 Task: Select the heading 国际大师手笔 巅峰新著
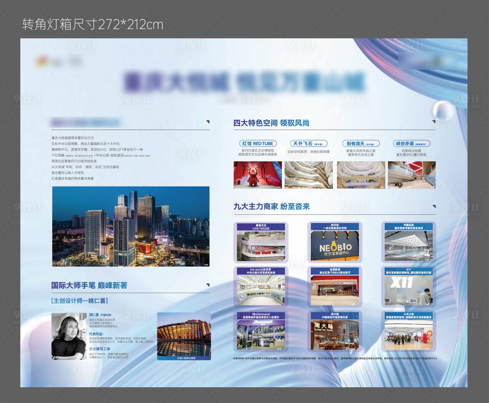89,285
